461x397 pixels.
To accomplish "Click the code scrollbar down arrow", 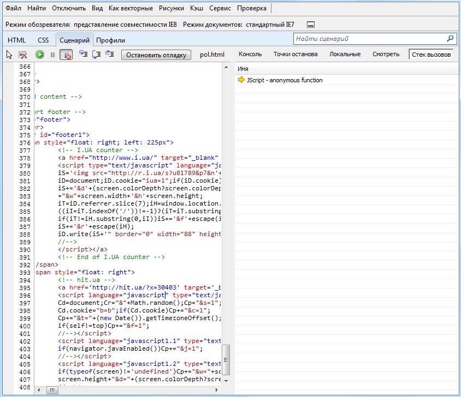I will [226, 381].
